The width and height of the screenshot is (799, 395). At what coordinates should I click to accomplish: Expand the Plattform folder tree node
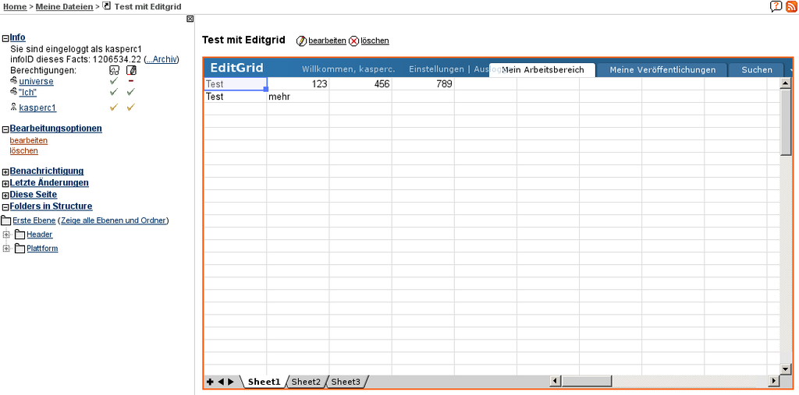point(6,249)
